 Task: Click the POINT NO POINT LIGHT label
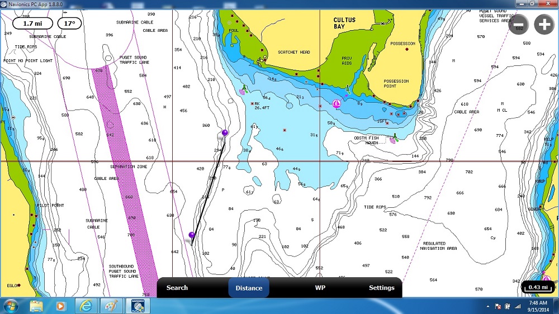coord(28,60)
